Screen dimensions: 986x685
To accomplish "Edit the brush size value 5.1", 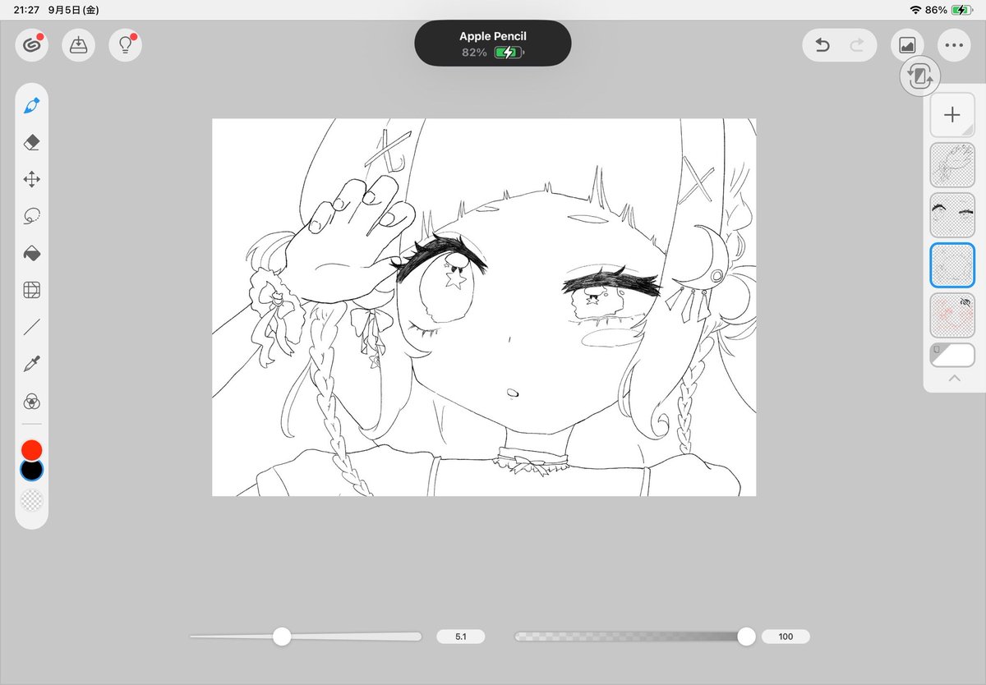I will 461,637.
